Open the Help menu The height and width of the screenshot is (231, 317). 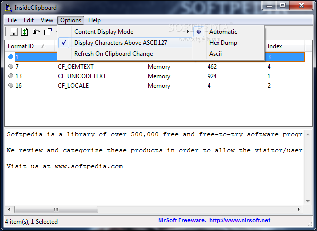tap(94, 20)
